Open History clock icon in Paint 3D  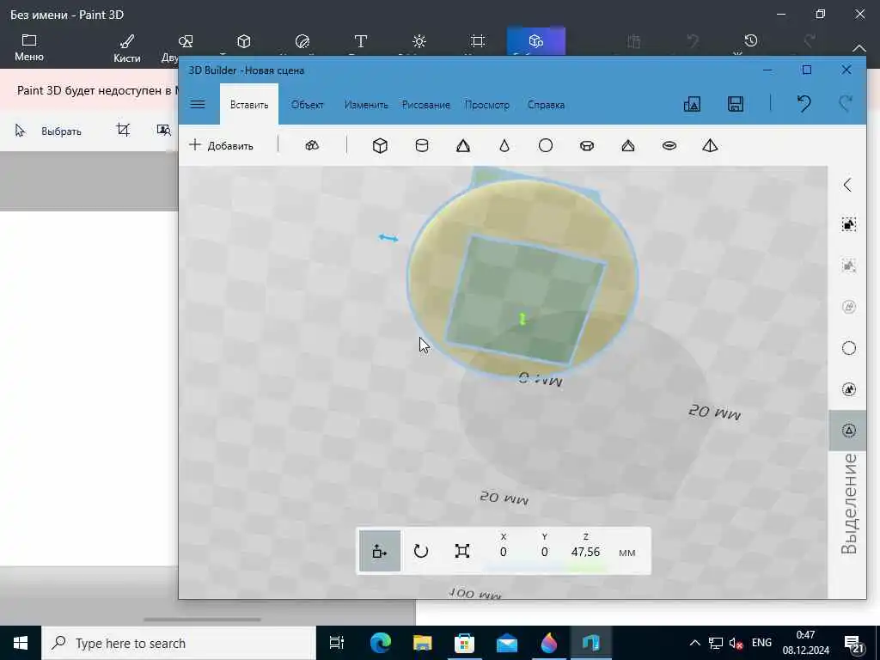point(751,41)
